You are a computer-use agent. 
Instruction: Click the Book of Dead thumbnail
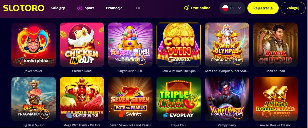275,45
